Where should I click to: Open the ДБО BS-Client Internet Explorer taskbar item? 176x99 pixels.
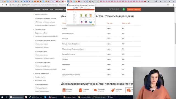pyautogui.click(x=36, y=97)
